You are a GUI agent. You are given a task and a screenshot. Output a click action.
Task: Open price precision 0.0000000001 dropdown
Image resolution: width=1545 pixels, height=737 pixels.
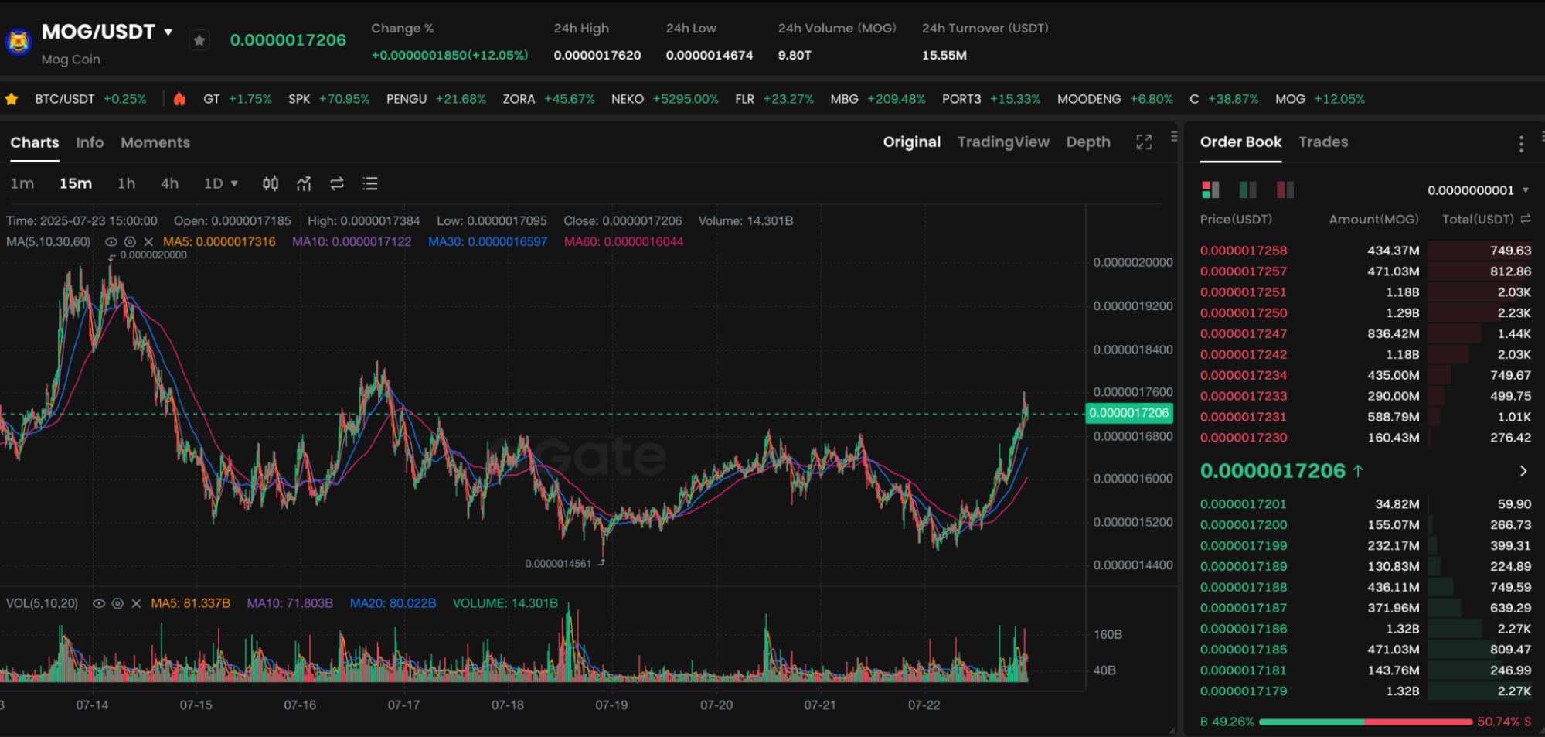tap(1478, 190)
